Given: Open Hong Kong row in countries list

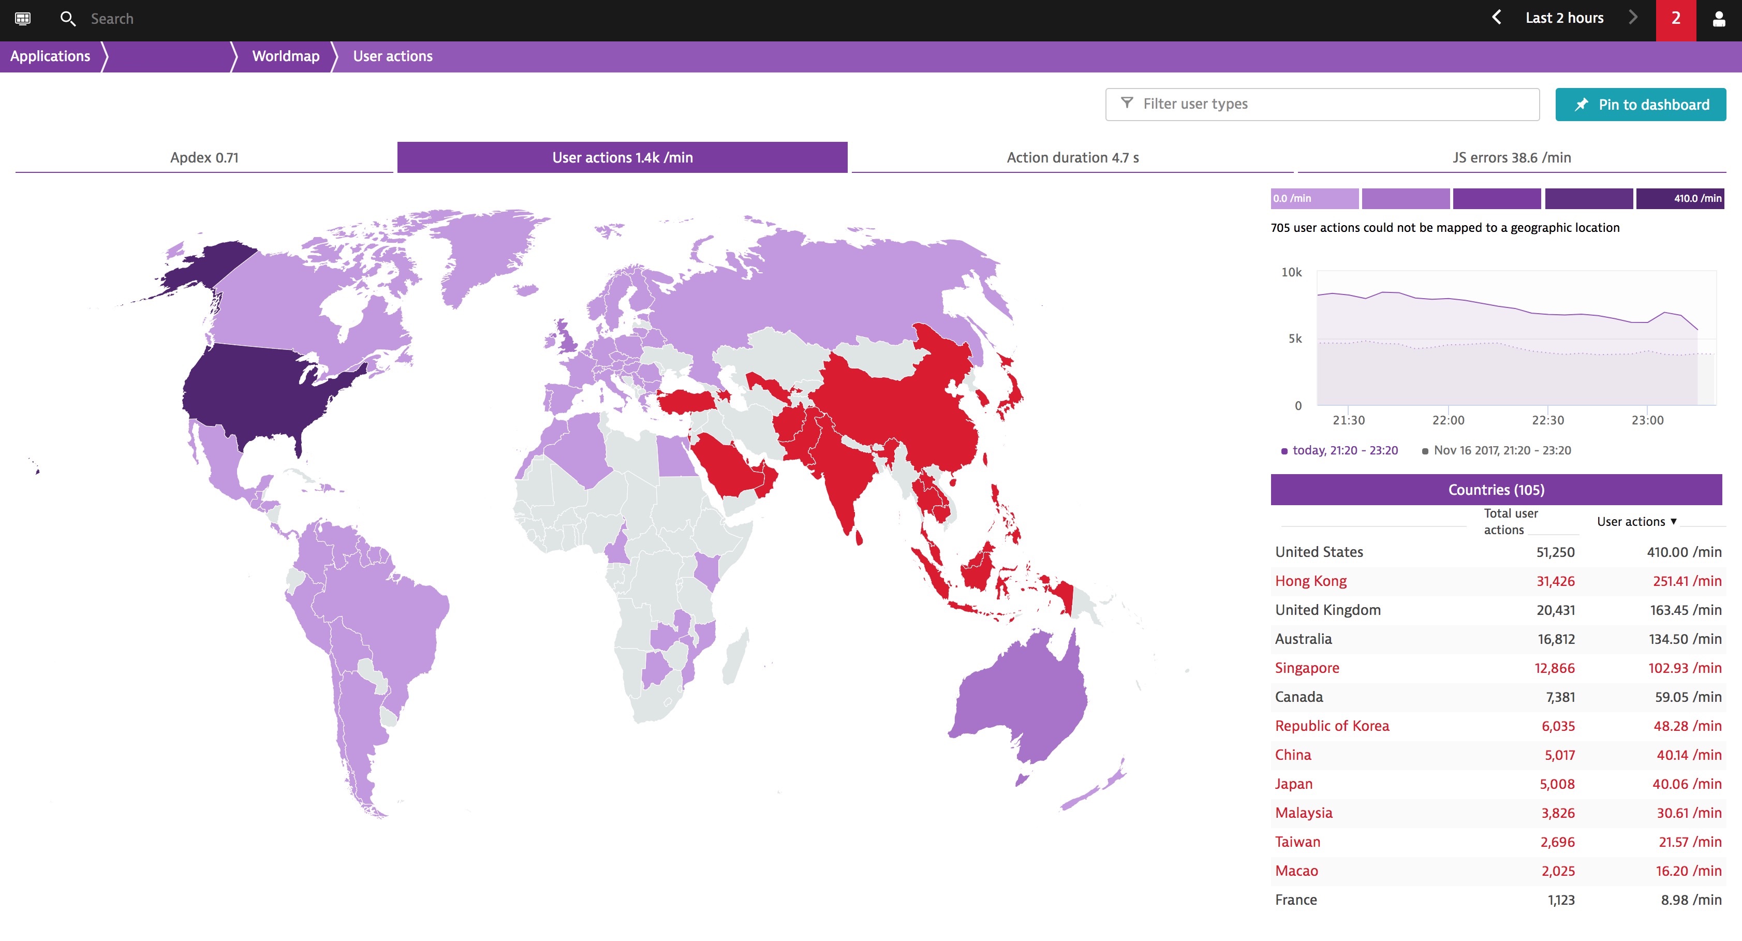Looking at the screenshot, I should pos(1498,581).
